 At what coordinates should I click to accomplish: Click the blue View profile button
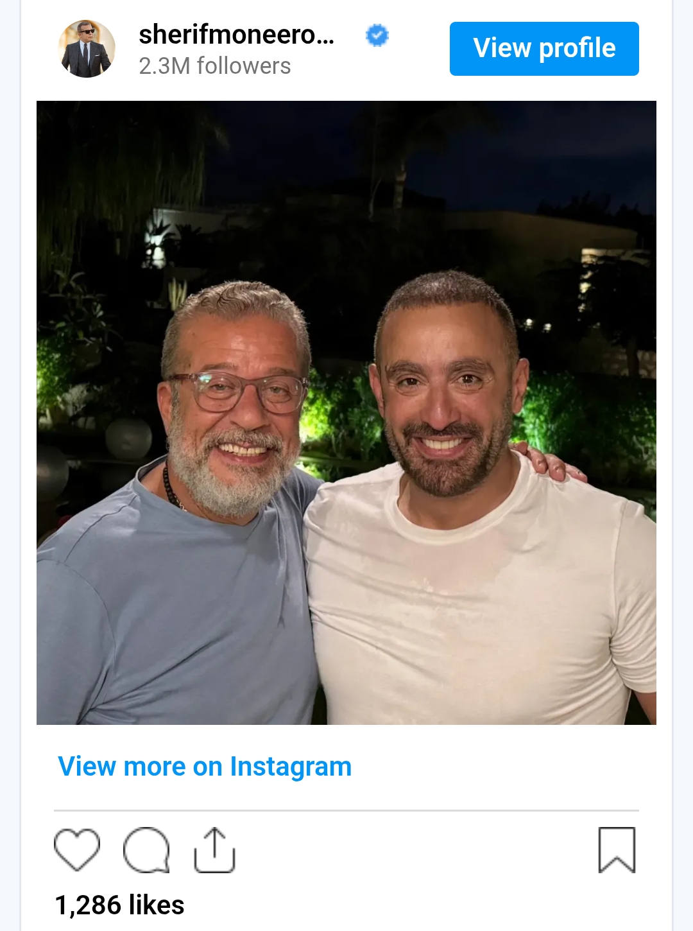(x=544, y=49)
